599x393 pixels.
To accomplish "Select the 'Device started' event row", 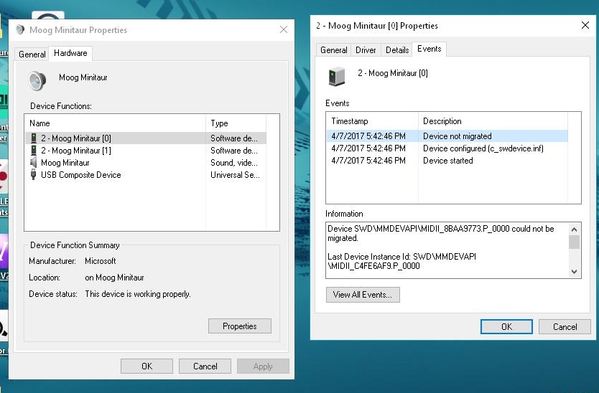I will point(447,161).
